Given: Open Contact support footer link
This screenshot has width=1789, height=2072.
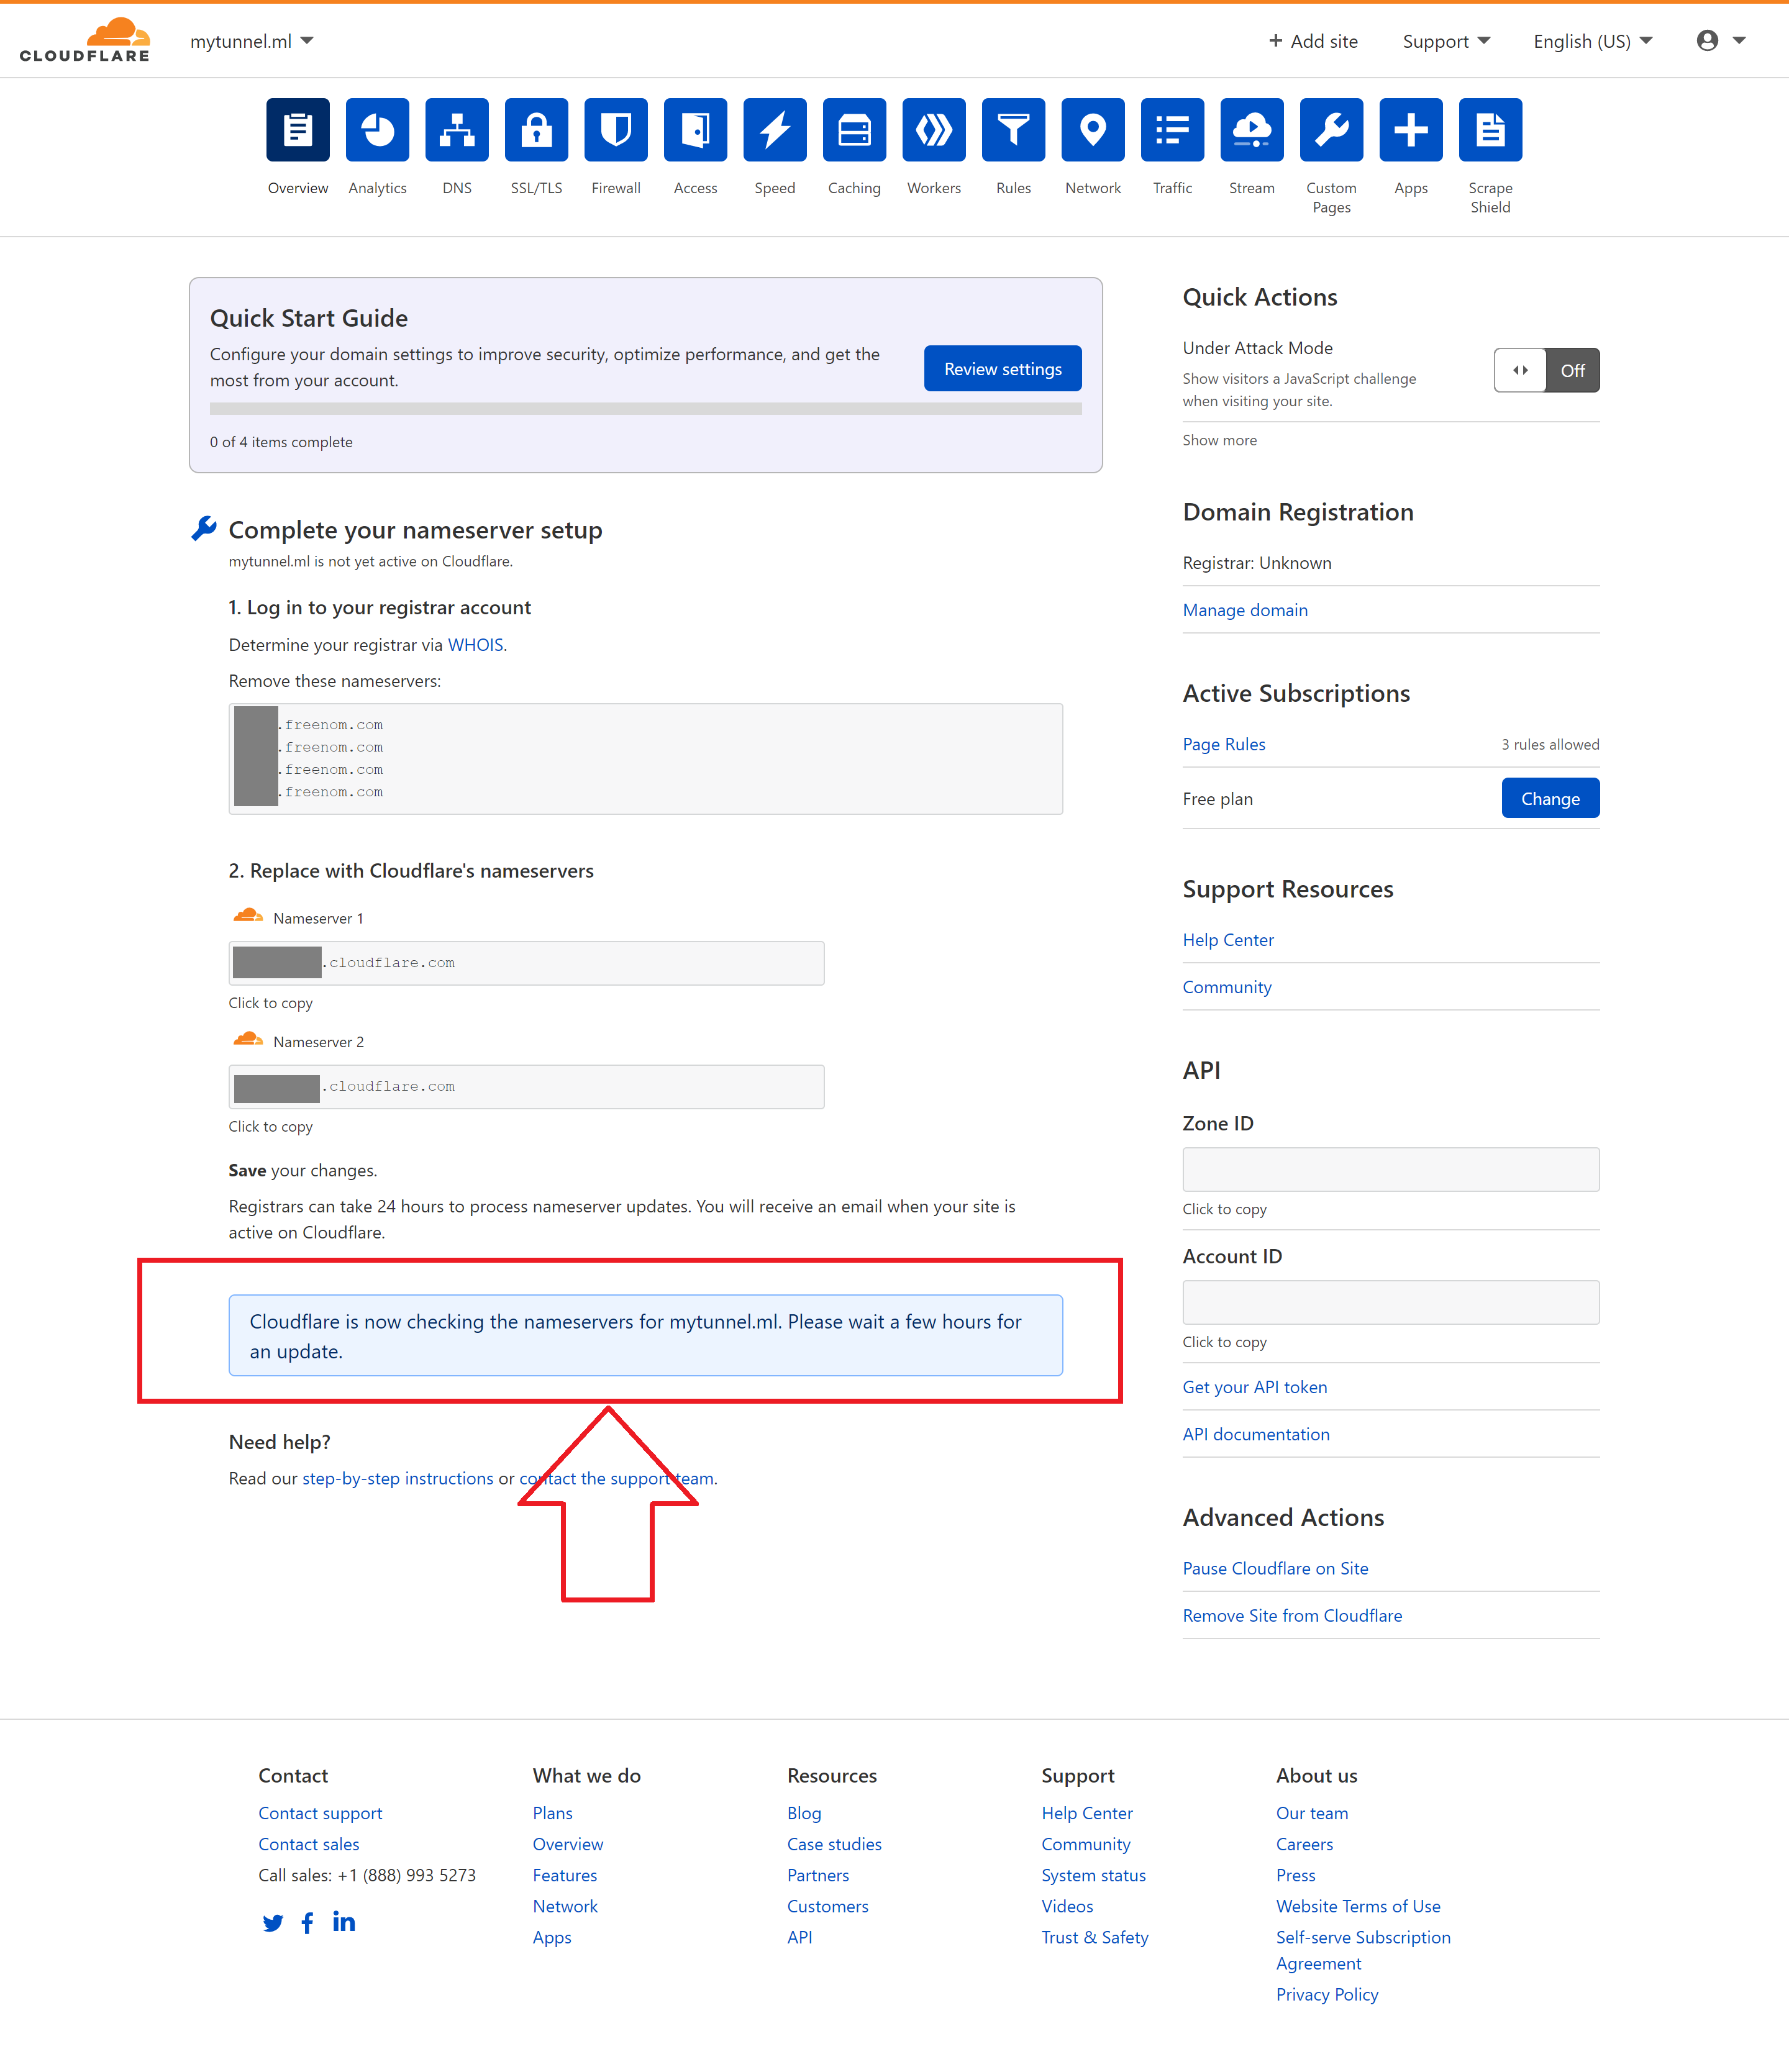Looking at the screenshot, I should pyautogui.click(x=320, y=1813).
